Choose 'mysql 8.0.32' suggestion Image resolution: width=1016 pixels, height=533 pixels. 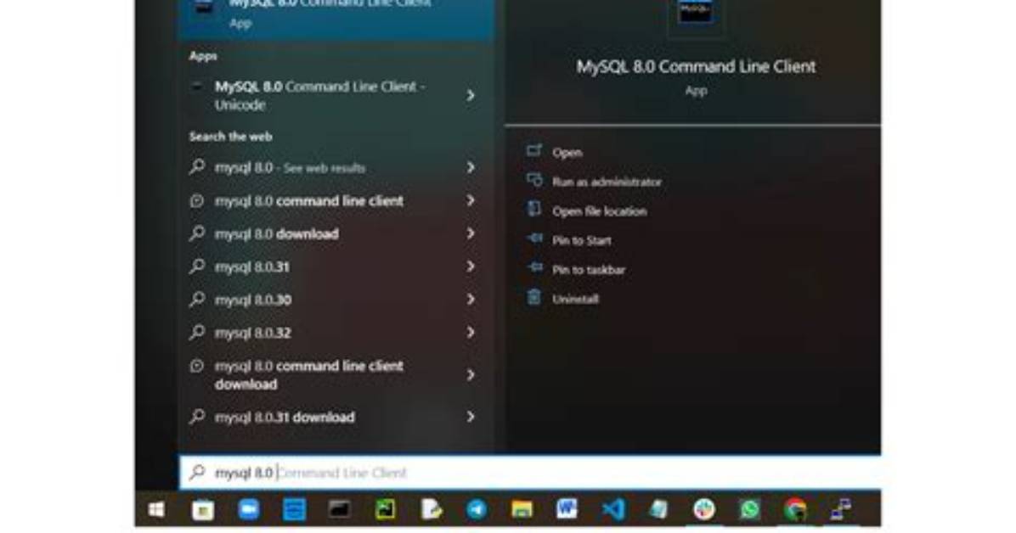(x=253, y=333)
